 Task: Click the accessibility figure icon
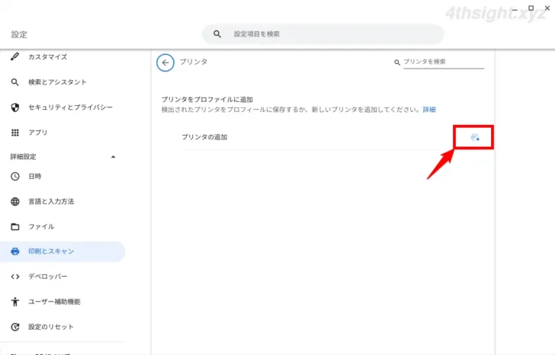[x=15, y=302]
